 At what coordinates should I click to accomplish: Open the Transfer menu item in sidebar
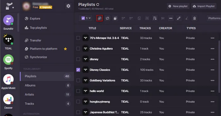pyautogui.click(x=33, y=40)
